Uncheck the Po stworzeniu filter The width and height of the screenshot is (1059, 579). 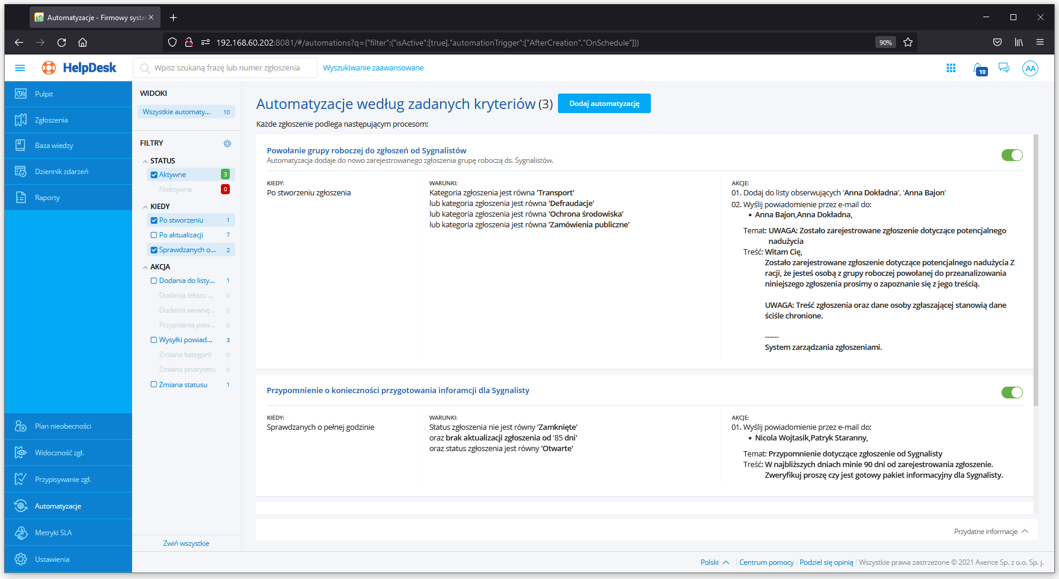(154, 220)
